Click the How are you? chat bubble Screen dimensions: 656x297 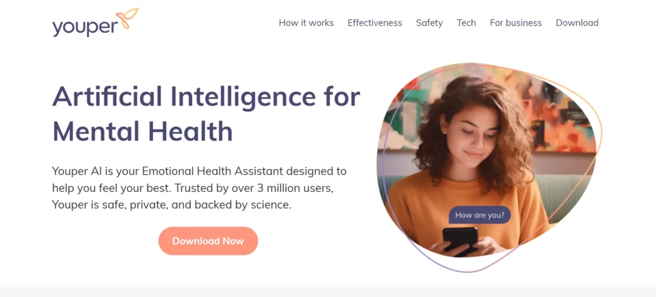(479, 215)
